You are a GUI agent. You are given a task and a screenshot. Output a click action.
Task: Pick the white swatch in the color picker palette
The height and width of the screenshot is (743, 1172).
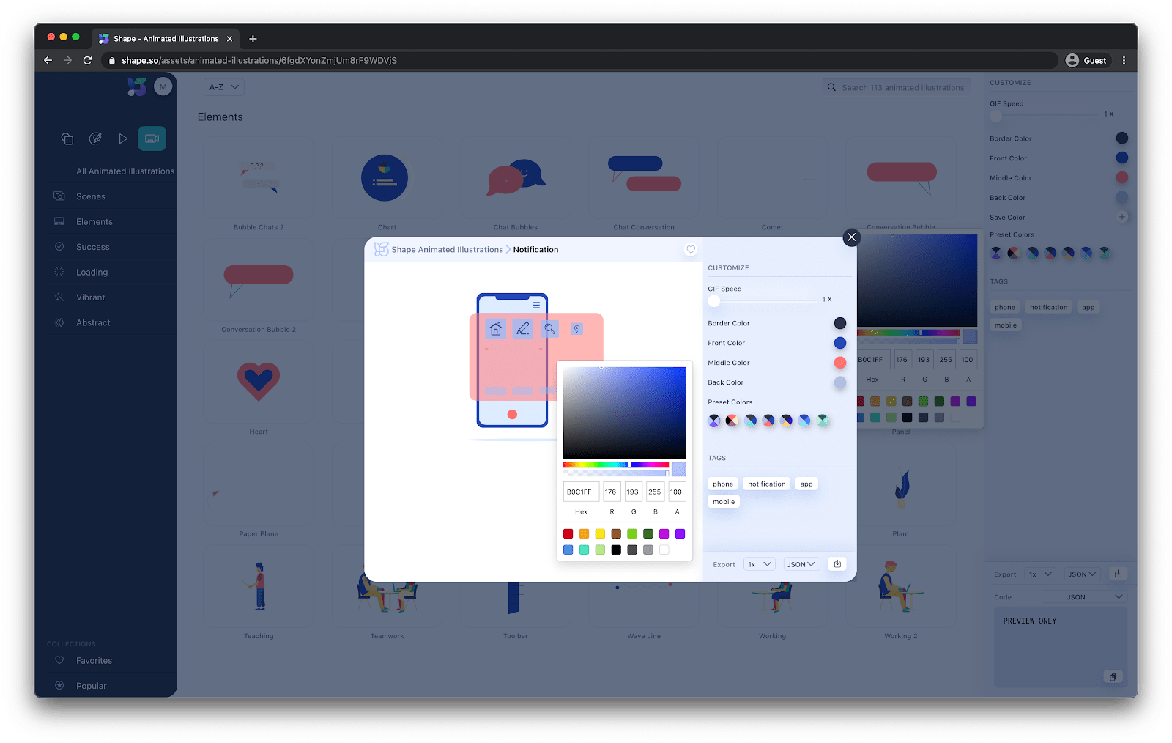tap(664, 550)
